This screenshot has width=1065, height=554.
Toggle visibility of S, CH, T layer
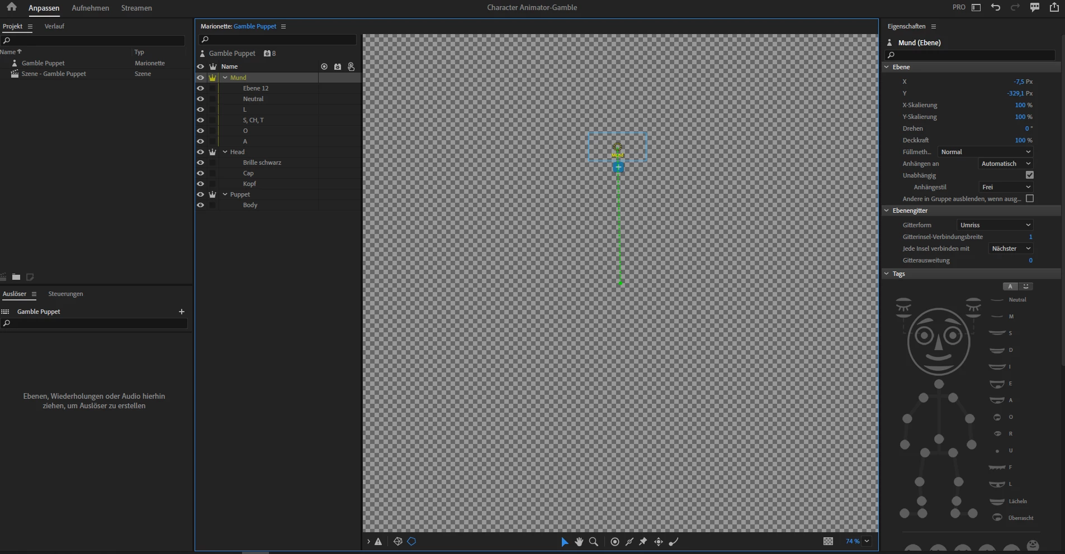[x=200, y=120]
